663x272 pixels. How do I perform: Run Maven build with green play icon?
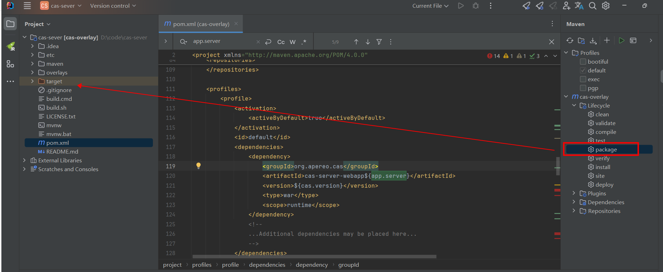pos(621,40)
